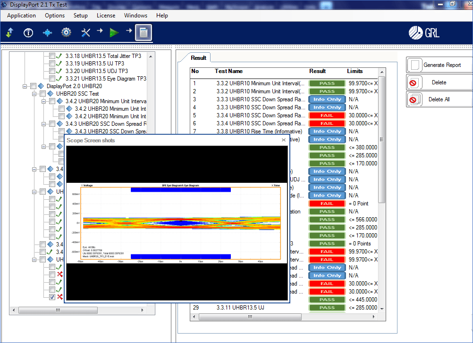
Task: Open the Windows menu
Action: 135,16
